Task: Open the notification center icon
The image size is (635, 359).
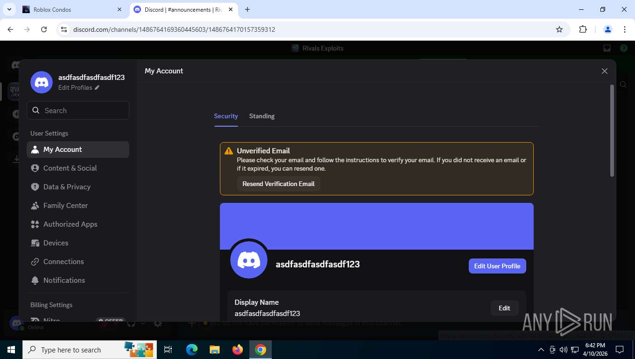Action: pos(620,350)
